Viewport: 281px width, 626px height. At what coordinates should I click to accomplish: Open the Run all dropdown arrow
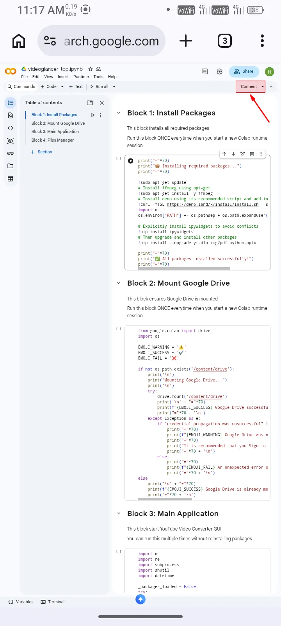coord(114,87)
